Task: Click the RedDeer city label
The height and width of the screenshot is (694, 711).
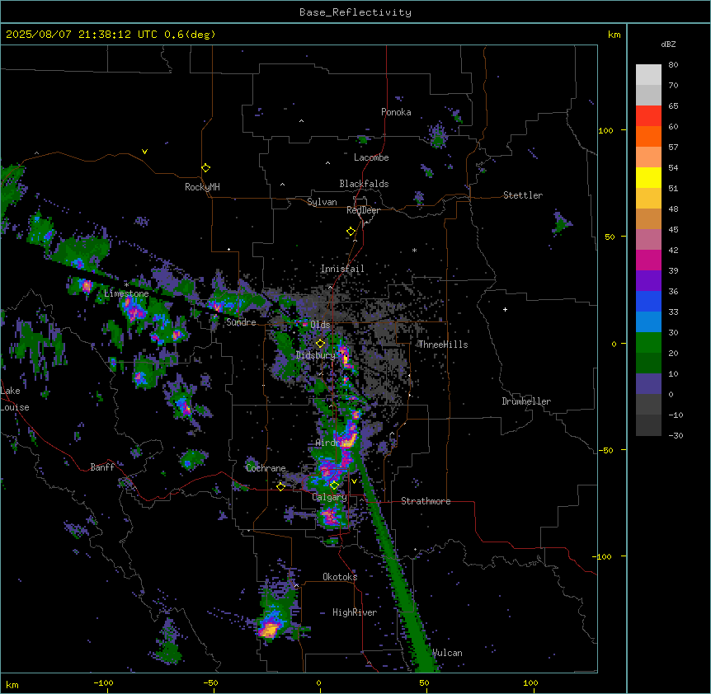Action: [x=363, y=210]
